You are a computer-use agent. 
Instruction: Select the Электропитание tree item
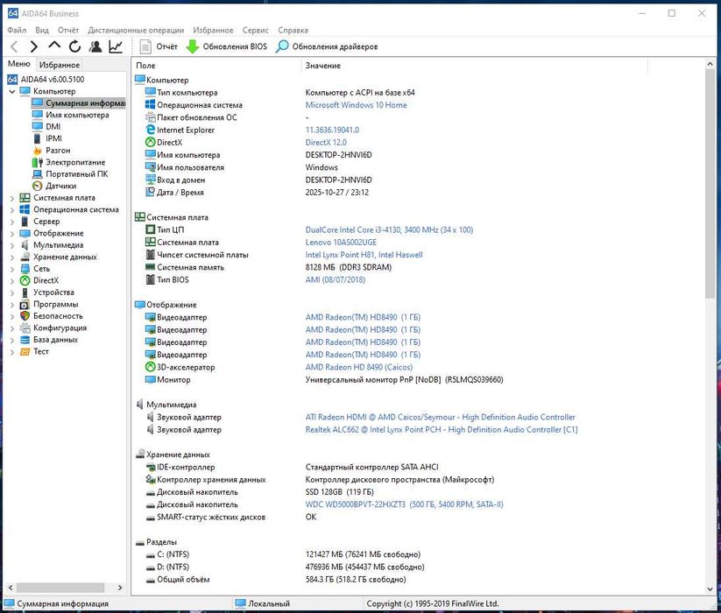(75, 162)
